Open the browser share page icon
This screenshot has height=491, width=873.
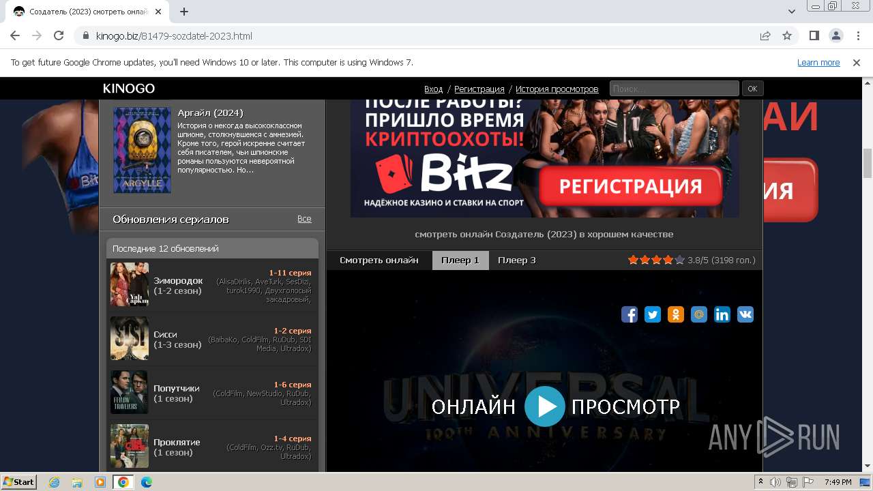click(x=765, y=35)
